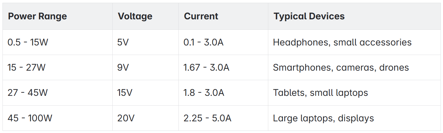The image size is (443, 133).
Task: Select the Smartphones, cameras, drones cell
Action: point(341,68)
